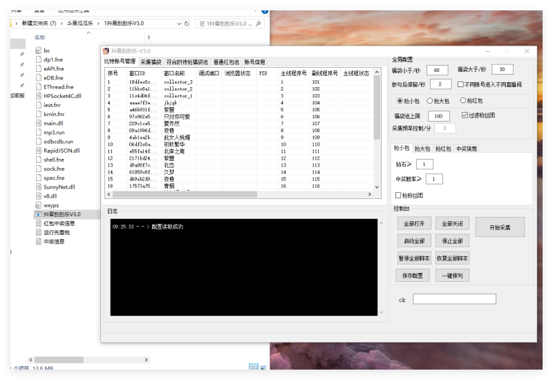Select the v8.dll file icon
The height and width of the screenshot is (380, 553).
(x=39, y=196)
